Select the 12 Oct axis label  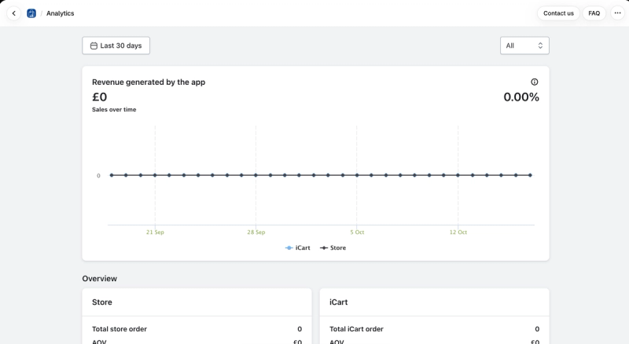(x=458, y=232)
